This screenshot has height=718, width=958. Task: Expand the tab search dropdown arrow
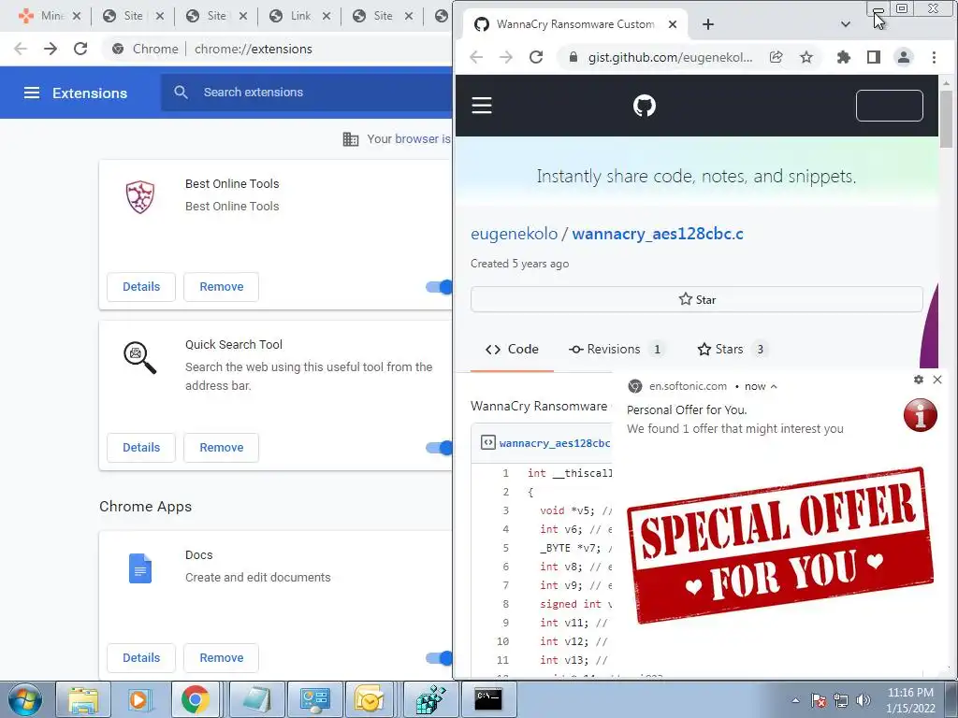[x=846, y=24]
